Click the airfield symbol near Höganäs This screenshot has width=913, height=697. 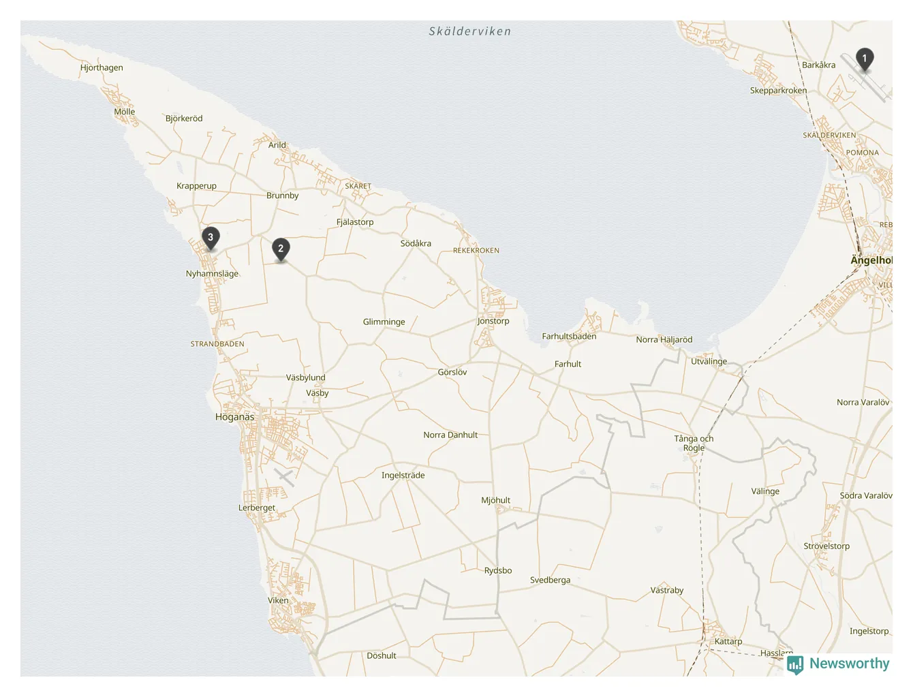click(x=284, y=477)
